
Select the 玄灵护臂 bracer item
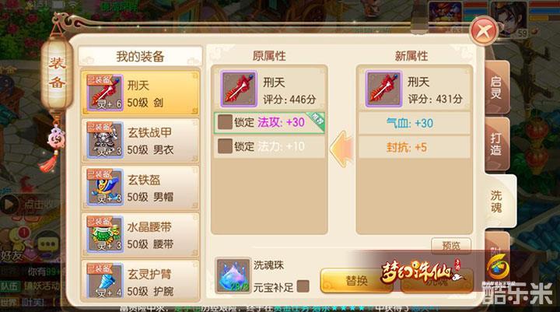(x=140, y=281)
